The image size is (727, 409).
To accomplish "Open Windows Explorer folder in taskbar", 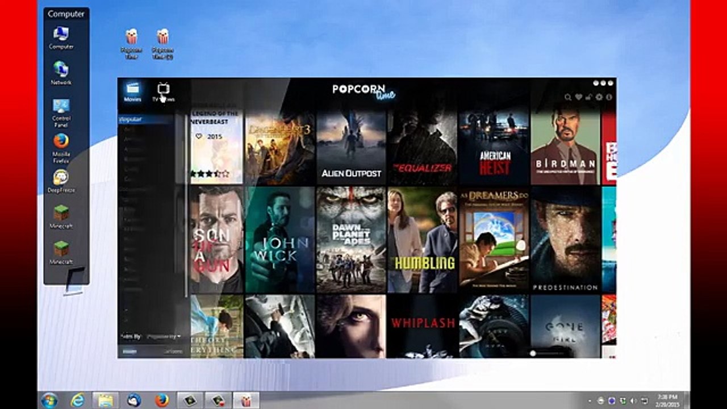I will click(x=106, y=400).
